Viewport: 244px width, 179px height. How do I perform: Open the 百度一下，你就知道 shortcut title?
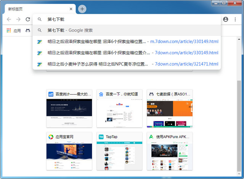coord(122,94)
